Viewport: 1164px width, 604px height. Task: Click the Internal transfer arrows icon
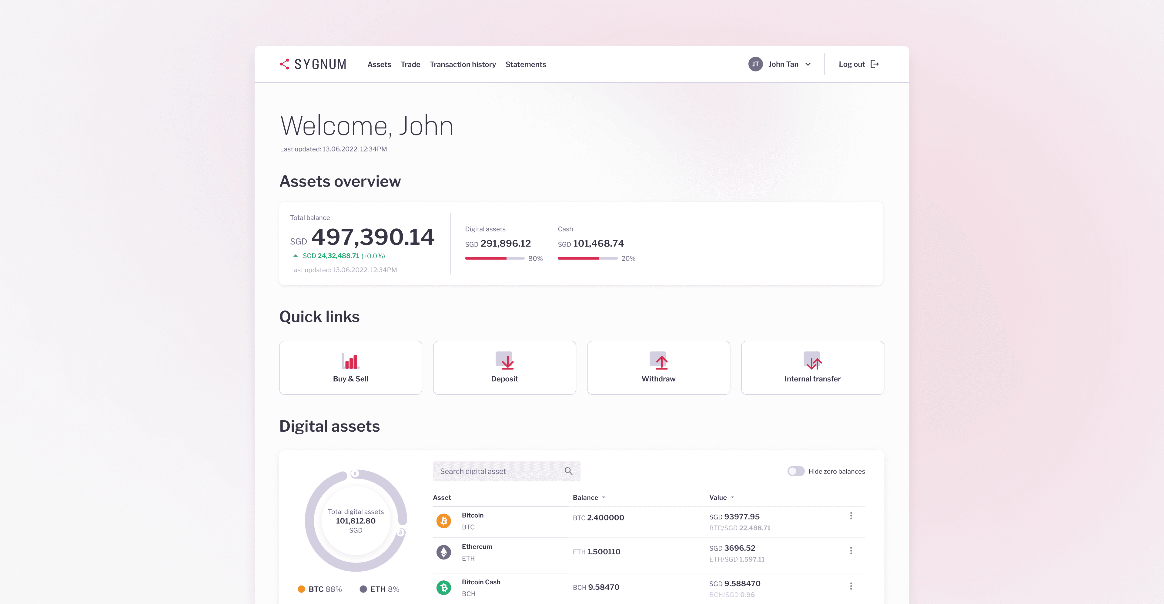click(812, 361)
